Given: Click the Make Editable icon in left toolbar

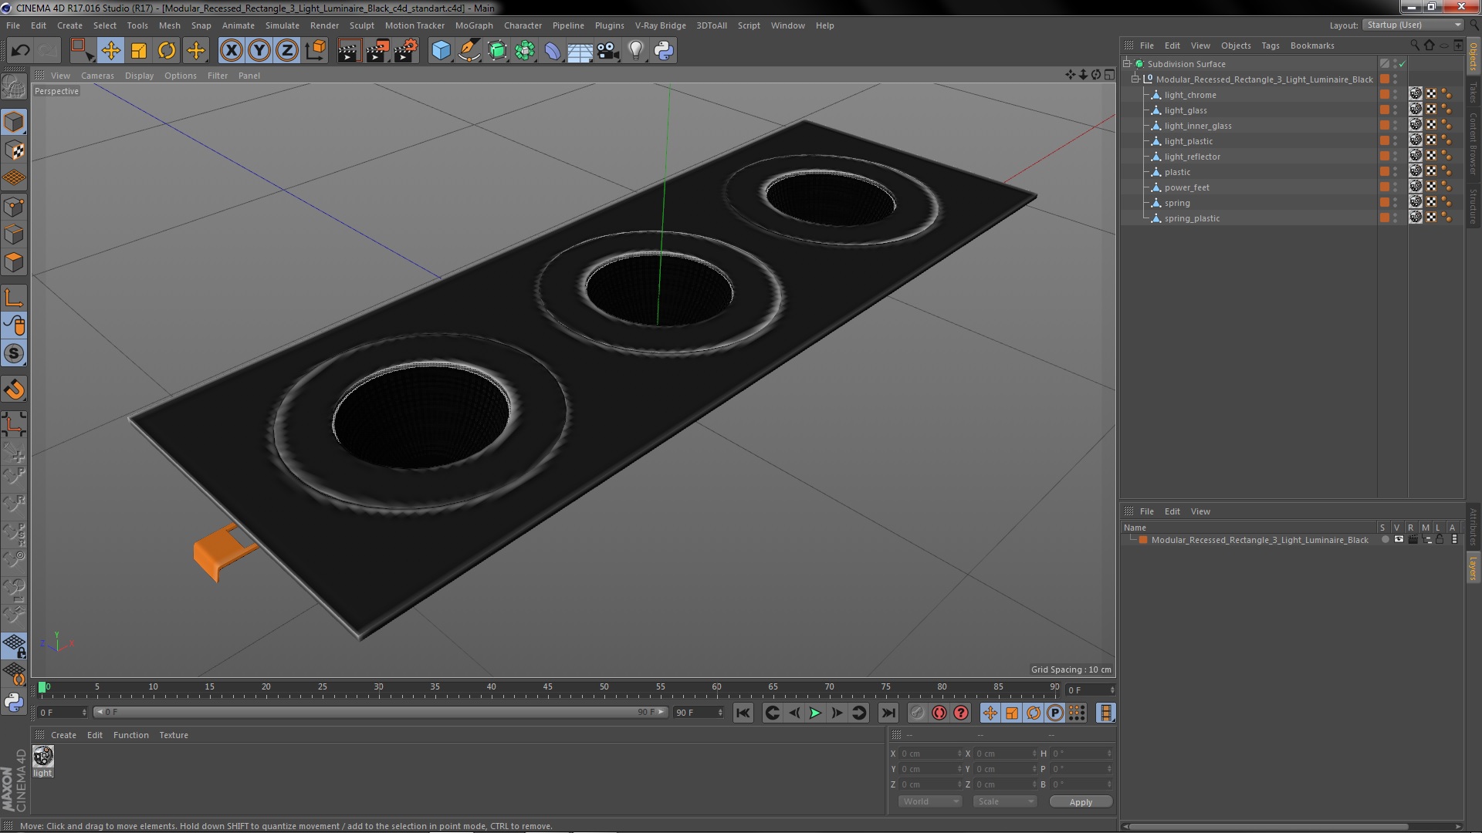Looking at the screenshot, I should 14,86.
